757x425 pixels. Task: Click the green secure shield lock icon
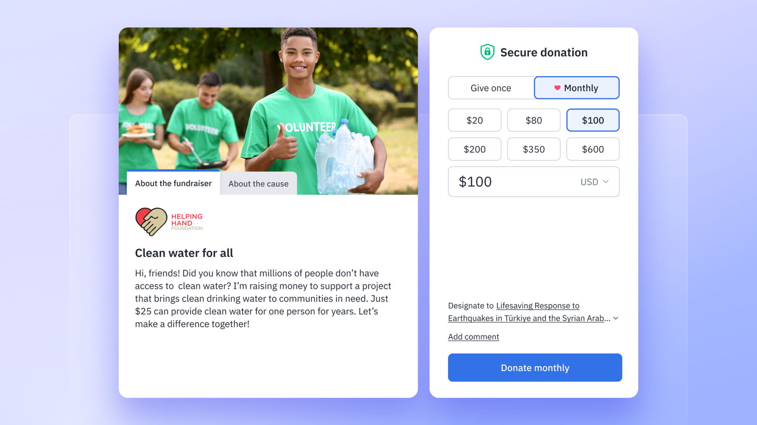487,52
